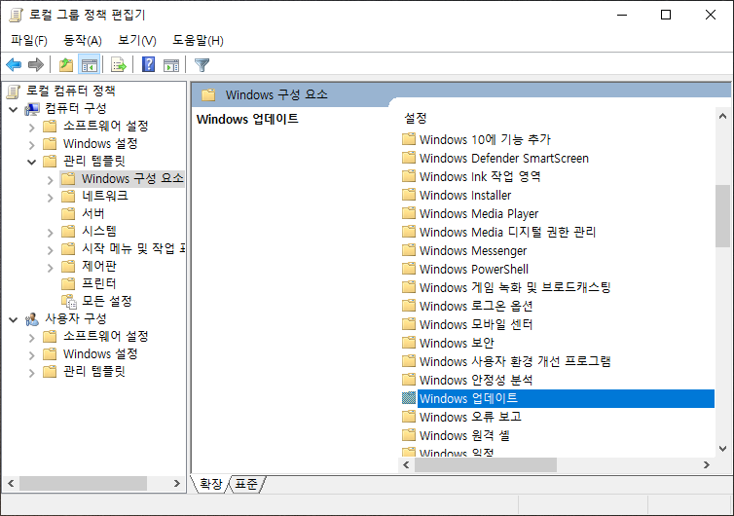Select Windows Ink 작업 영역 entry

pyautogui.click(x=480, y=176)
